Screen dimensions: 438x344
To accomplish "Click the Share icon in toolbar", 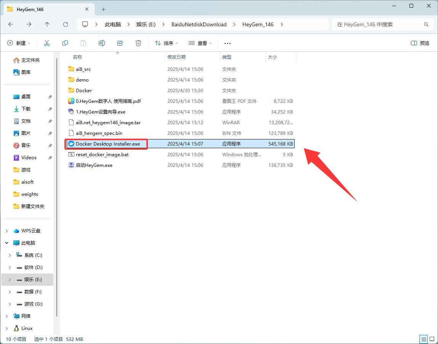I will tap(120, 43).
